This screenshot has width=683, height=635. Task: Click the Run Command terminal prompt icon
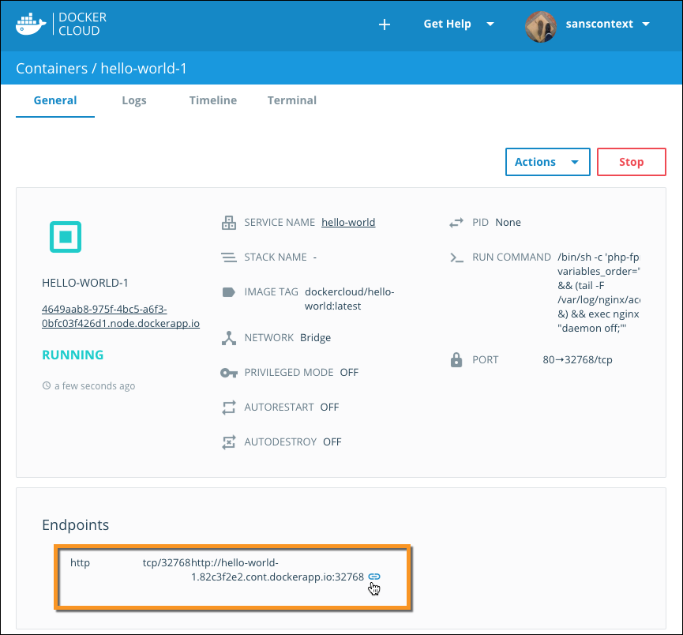point(456,257)
